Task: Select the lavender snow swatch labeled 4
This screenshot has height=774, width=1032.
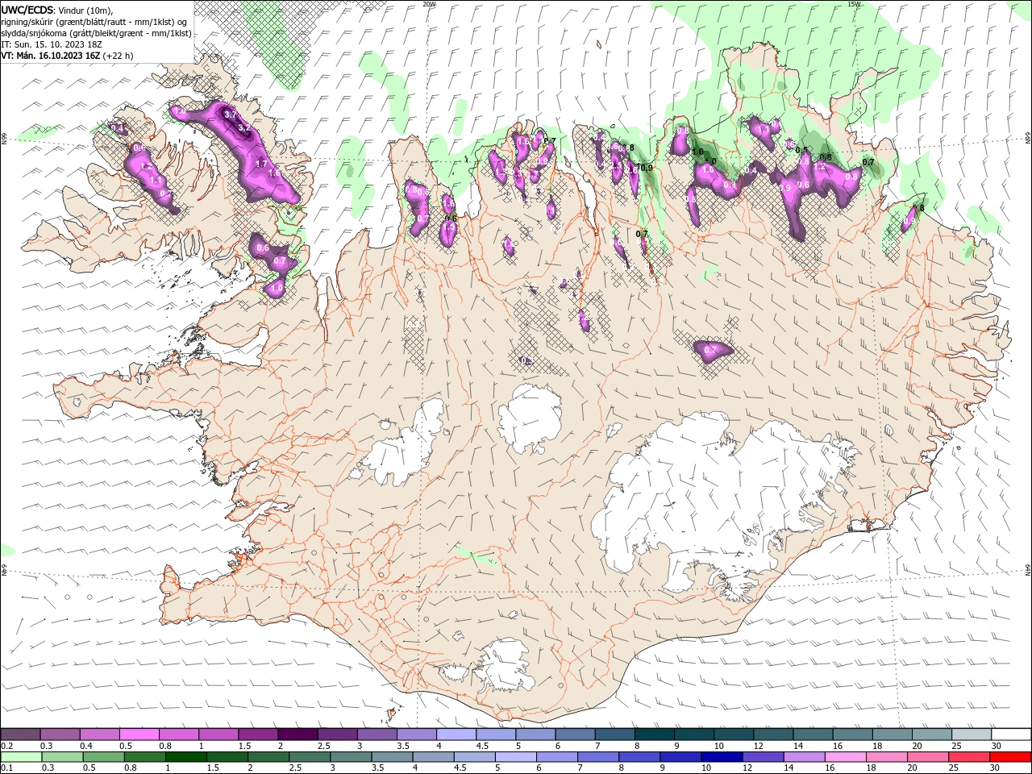Action: [x=456, y=734]
